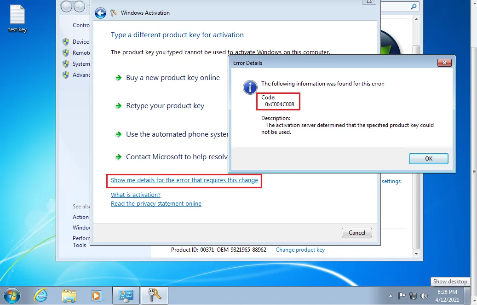Open Windows Explorer from the taskbar

[69, 295]
